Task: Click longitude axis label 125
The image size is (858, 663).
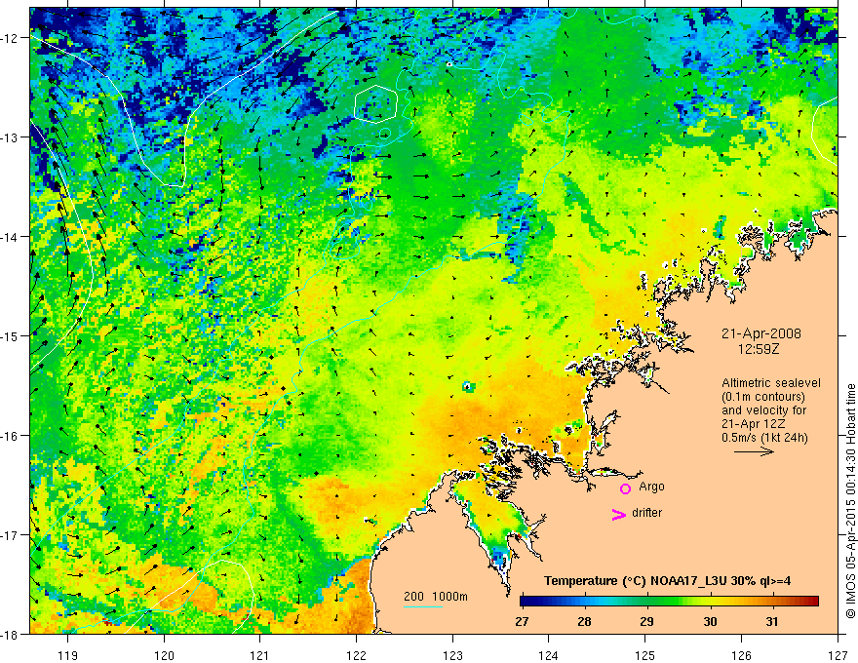Action: (645, 655)
